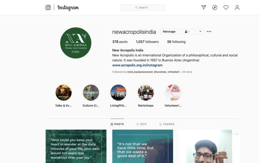The image size is (259, 163).
Task: Click into the Search field
Action: (143, 7)
